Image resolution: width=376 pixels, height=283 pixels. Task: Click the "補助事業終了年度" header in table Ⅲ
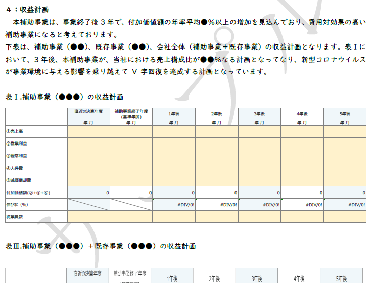130,273
